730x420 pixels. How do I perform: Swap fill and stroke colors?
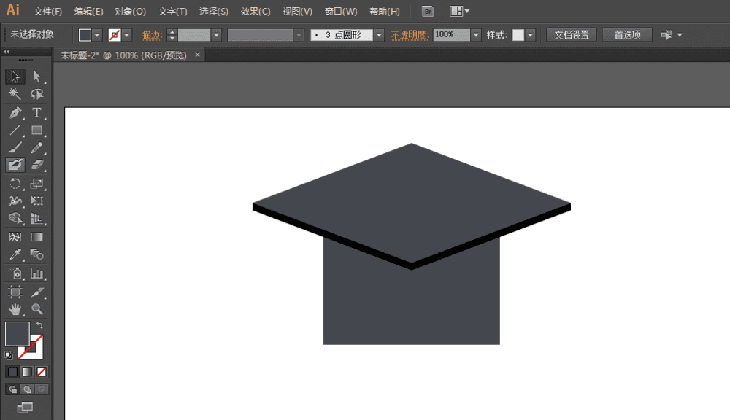[x=40, y=325]
